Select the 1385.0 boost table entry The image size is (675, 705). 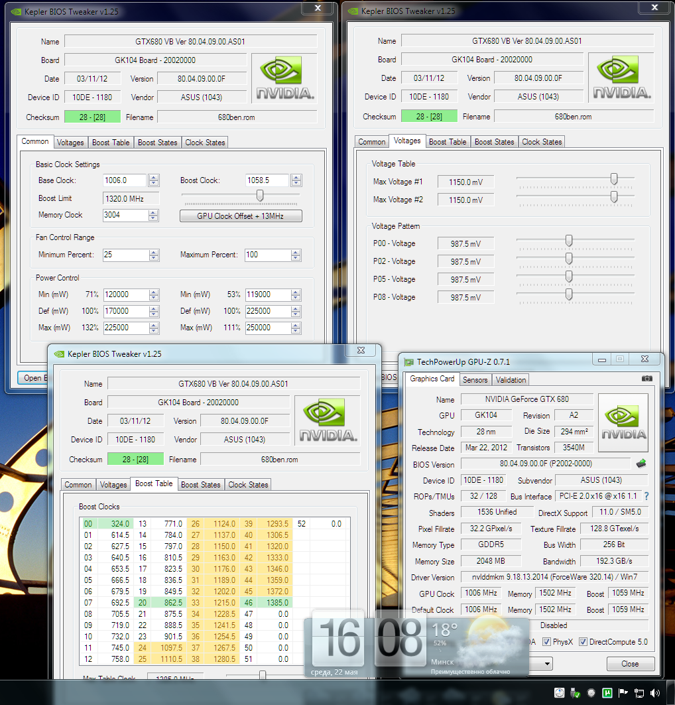277,602
